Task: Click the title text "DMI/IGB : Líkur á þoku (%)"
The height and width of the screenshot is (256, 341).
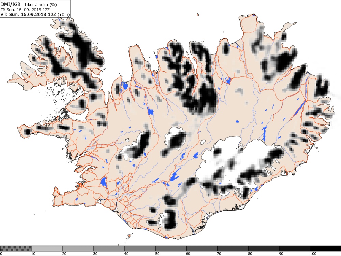Action: (x=29, y=4)
